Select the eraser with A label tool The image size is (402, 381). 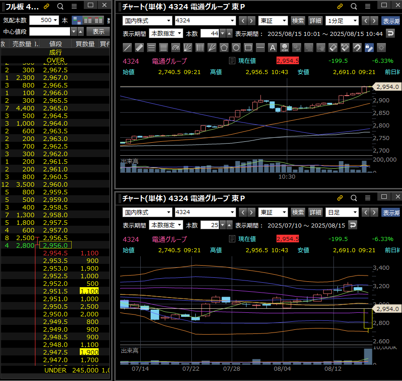tap(345, 48)
